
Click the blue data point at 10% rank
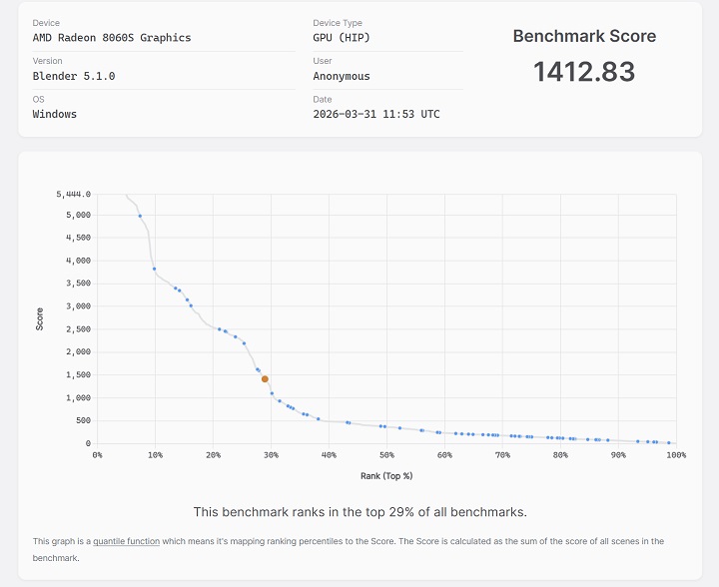point(154,269)
